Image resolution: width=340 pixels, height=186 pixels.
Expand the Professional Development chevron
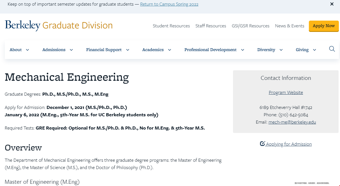pyautogui.click(x=243, y=50)
